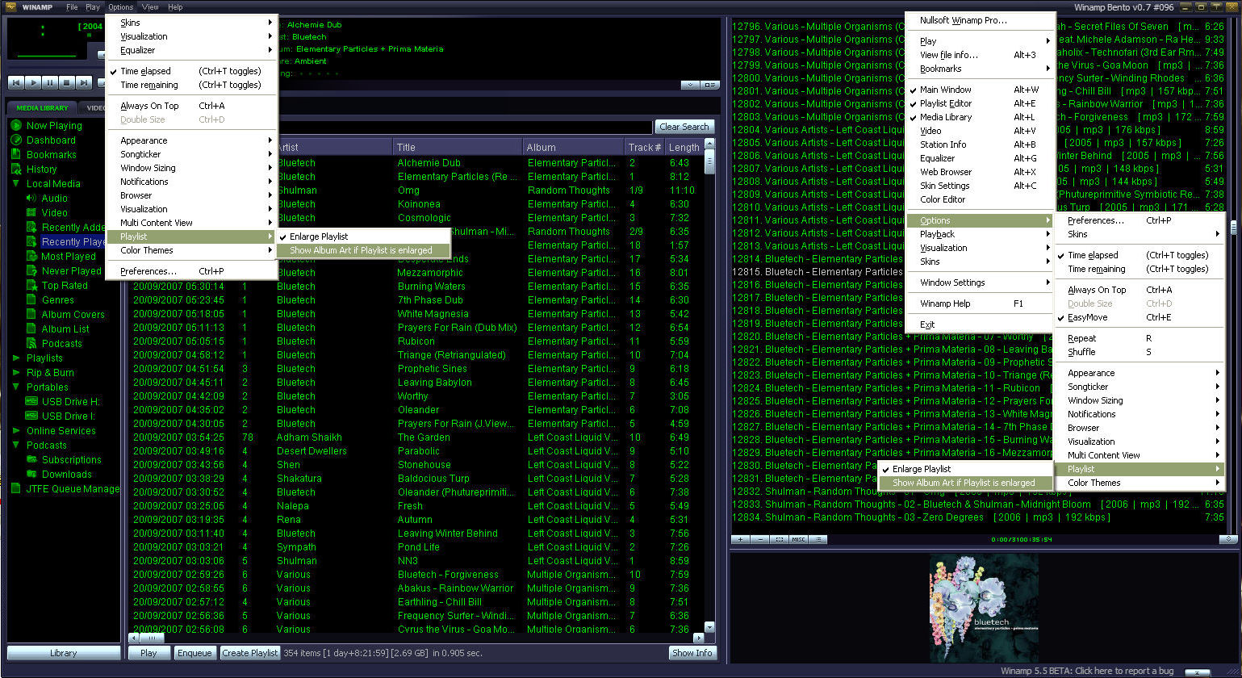Click the Album Covers icon

(31, 315)
